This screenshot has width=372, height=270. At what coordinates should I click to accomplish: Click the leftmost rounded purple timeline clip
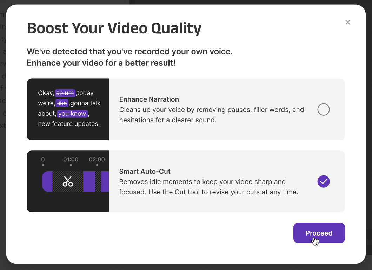tap(47, 181)
